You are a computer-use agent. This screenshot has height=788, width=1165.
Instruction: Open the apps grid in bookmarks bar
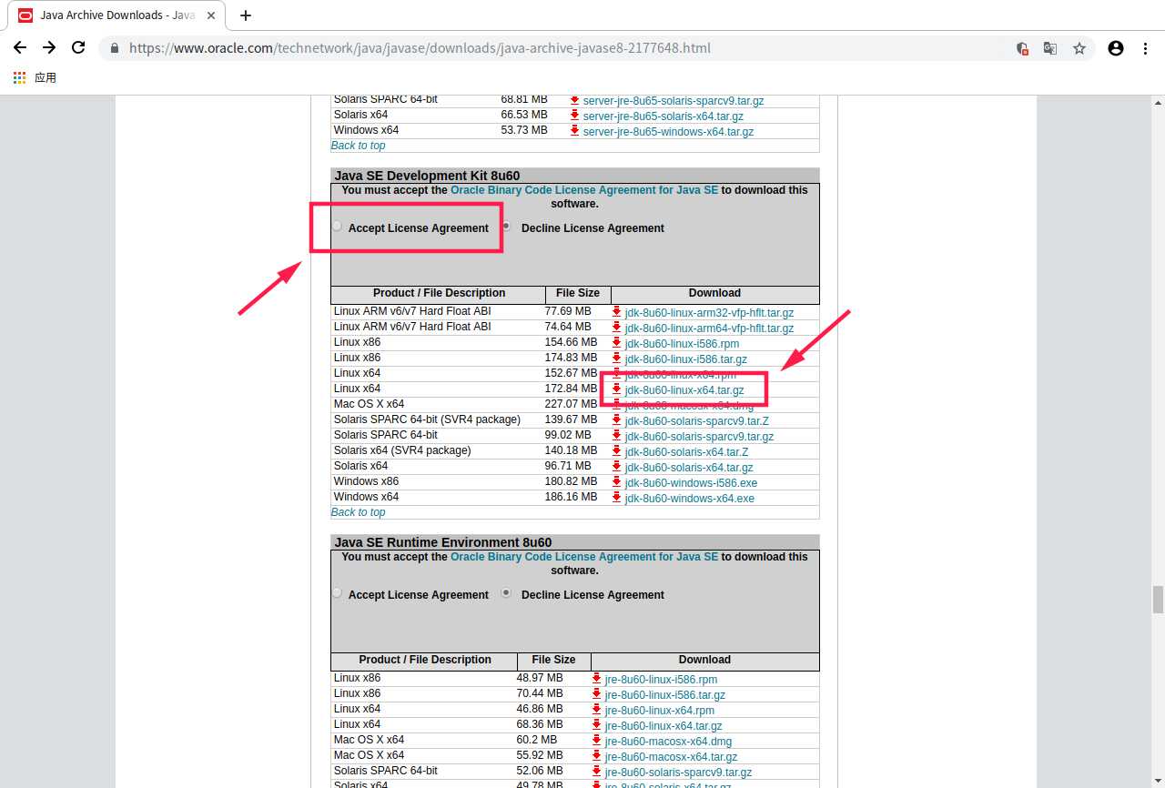click(x=20, y=78)
